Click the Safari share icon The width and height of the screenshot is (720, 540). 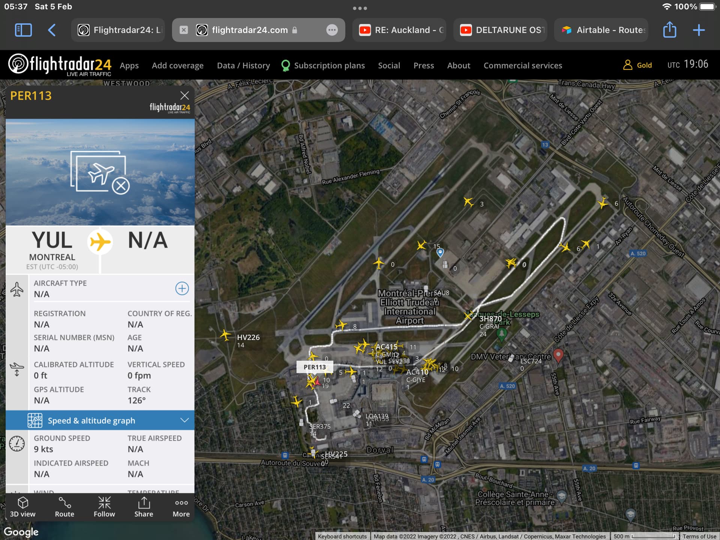pos(669,30)
